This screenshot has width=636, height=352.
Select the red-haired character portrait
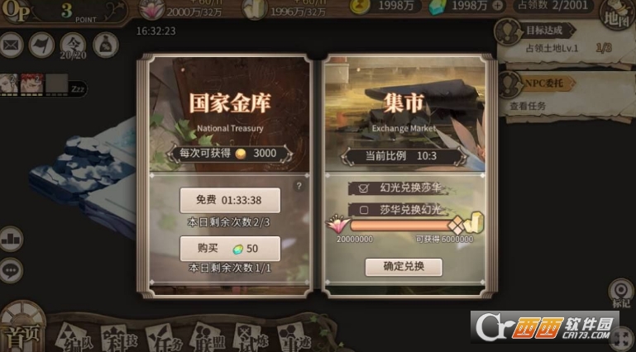pyautogui.click(x=32, y=83)
